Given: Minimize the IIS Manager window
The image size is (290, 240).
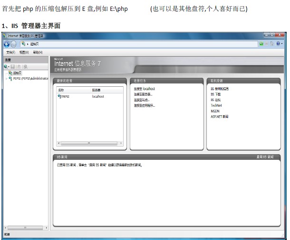Looking at the screenshot, I should click(267, 35).
